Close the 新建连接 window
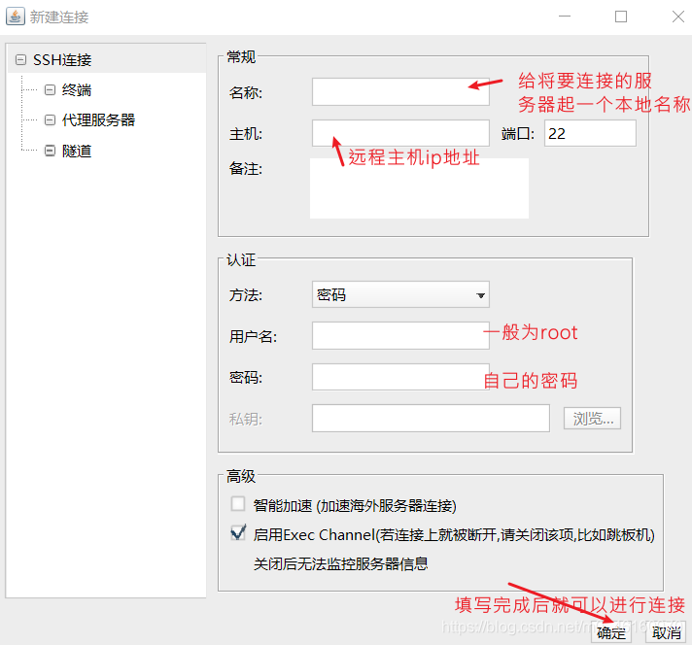 [677, 17]
